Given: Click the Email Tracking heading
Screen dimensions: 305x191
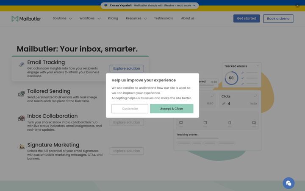Looking at the screenshot, I should pos(46,62).
